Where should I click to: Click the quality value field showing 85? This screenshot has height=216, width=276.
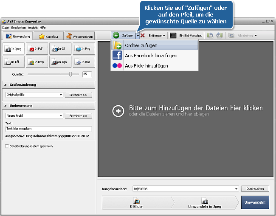click(87, 74)
